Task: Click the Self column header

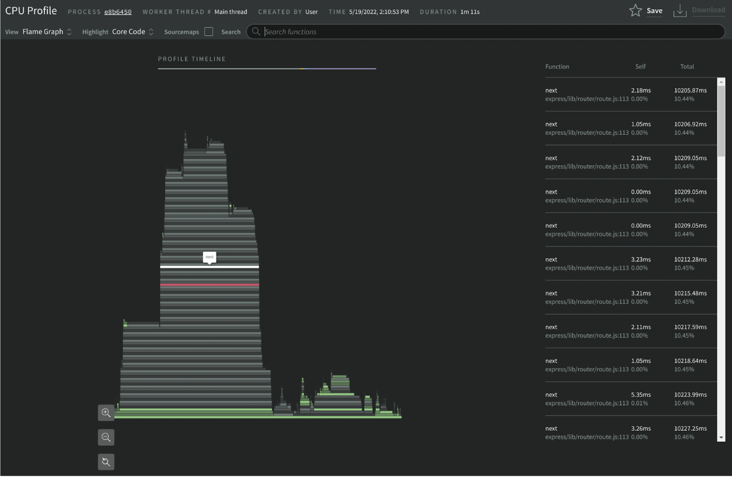Action: tap(640, 66)
